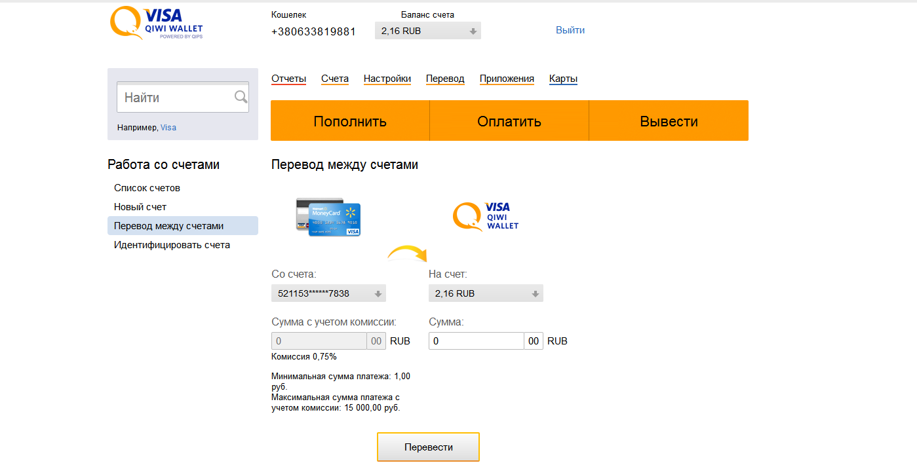Click the disabled Сумма с учетом комиссии field

click(x=319, y=341)
